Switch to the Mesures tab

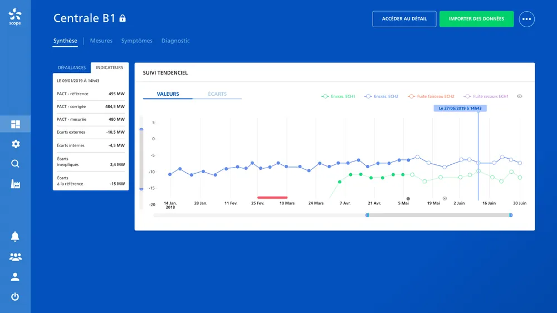point(101,41)
